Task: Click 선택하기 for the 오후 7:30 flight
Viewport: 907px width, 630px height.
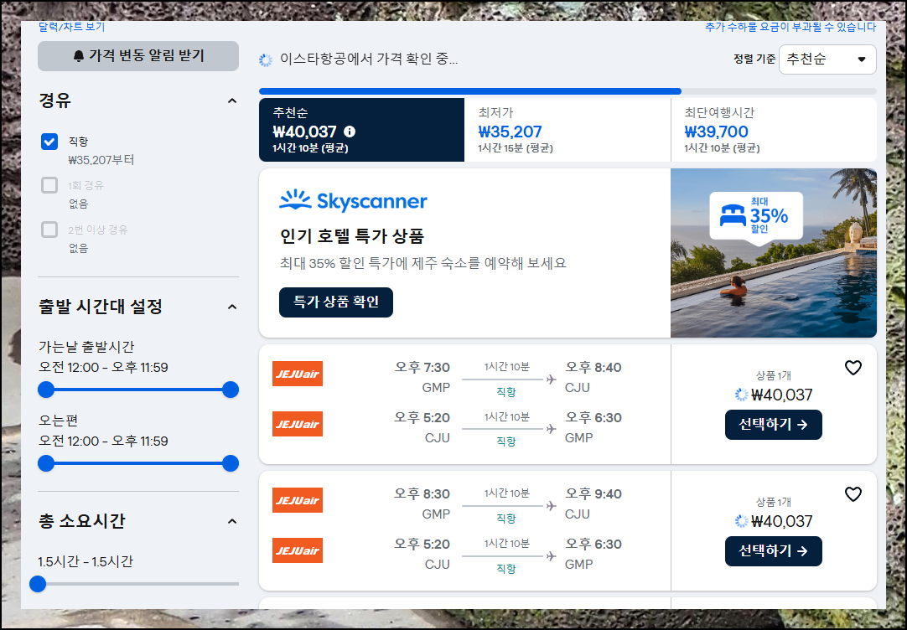Action: 774,425
